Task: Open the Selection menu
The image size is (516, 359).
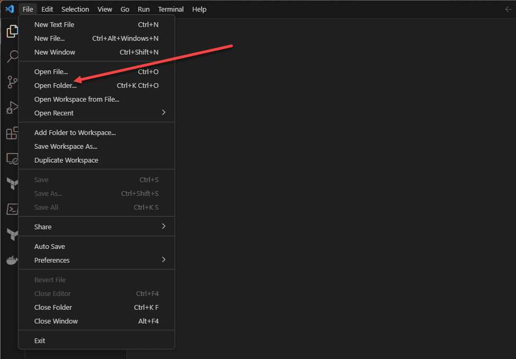Action: point(75,9)
